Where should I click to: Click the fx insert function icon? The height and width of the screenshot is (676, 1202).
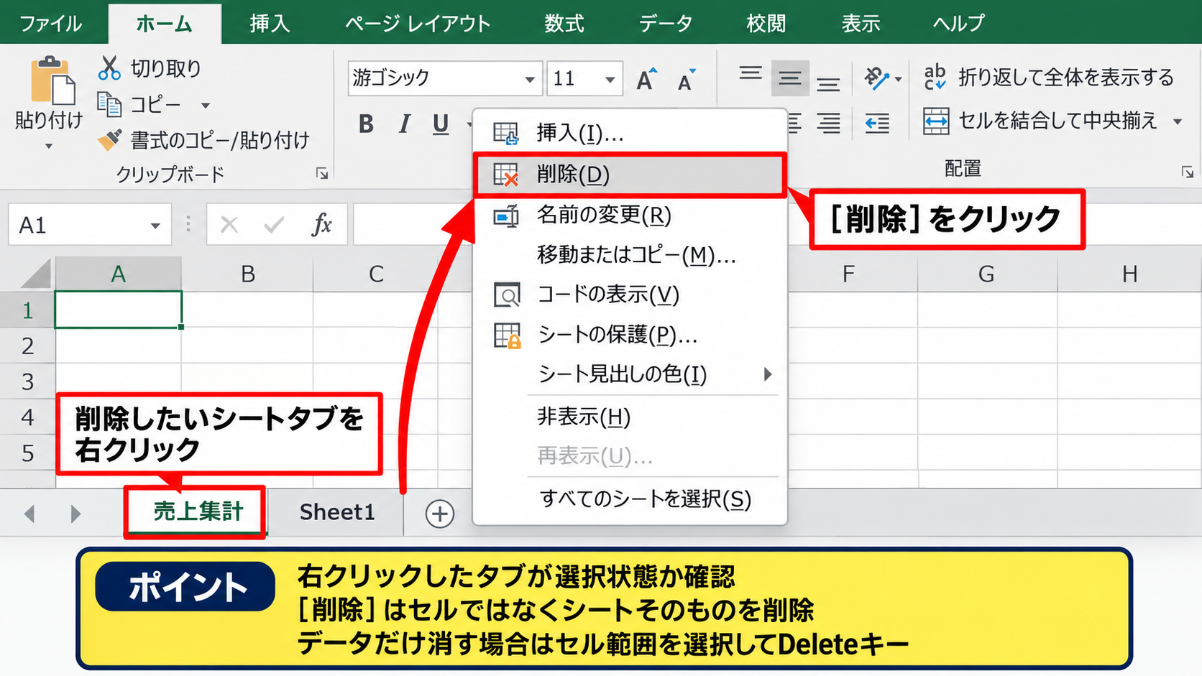click(x=321, y=225)
